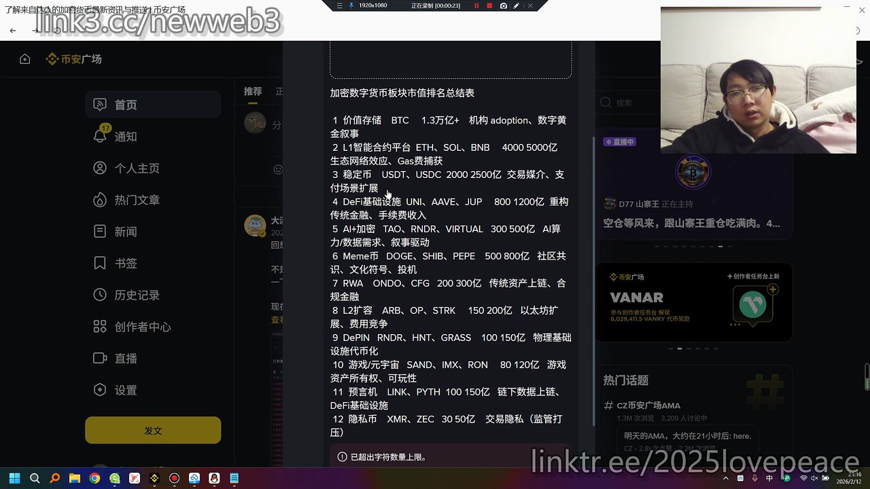This screenshot has height=489, width=870.
Task: Open the 直播 live section
Action: point(153,359)
